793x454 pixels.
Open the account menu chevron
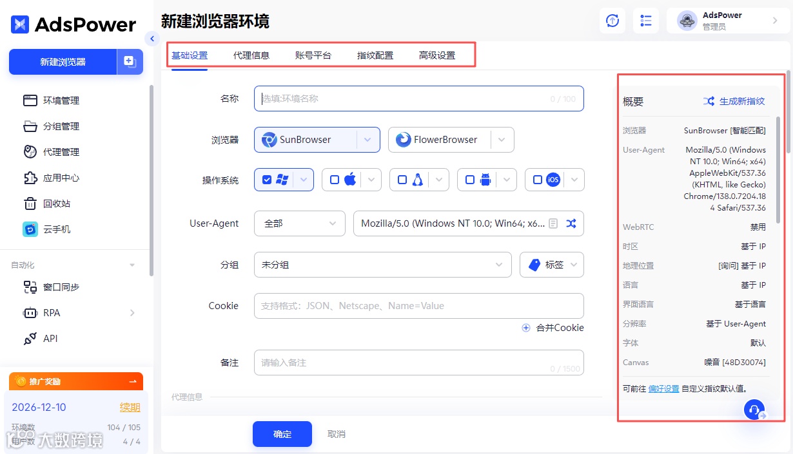[775, 21]
